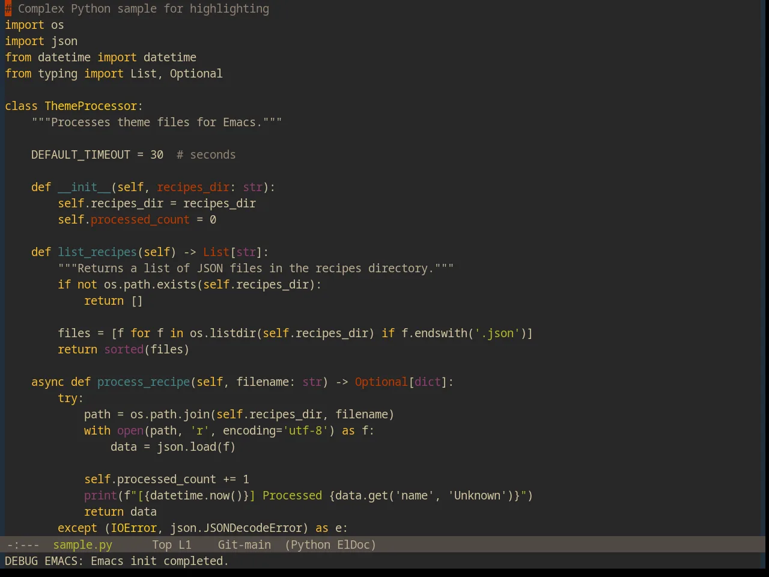This screenshot has height=577, width=769.
Task: Click the DEFAULT_TIMEOUT constant
Action: click(x=81, y=154)
